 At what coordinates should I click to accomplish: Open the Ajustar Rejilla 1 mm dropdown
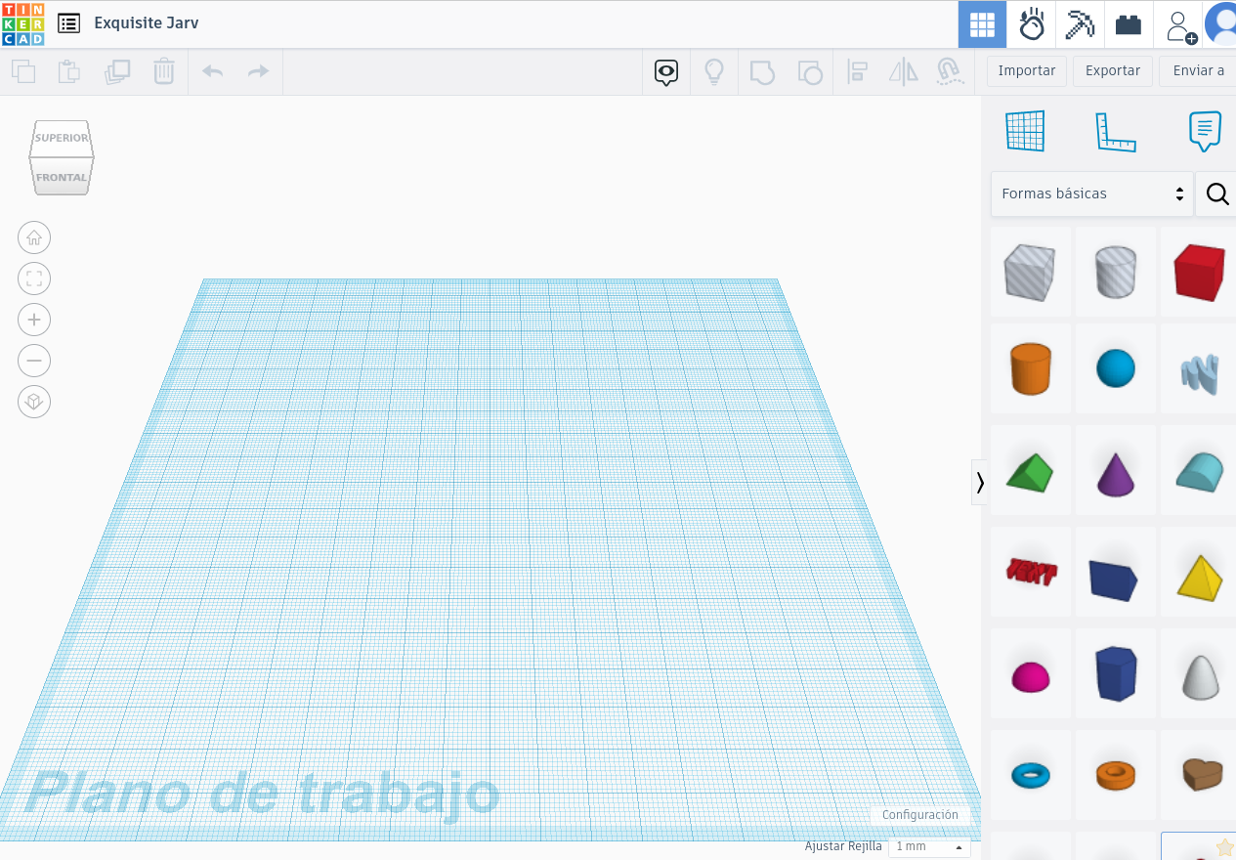click(928, 846)
